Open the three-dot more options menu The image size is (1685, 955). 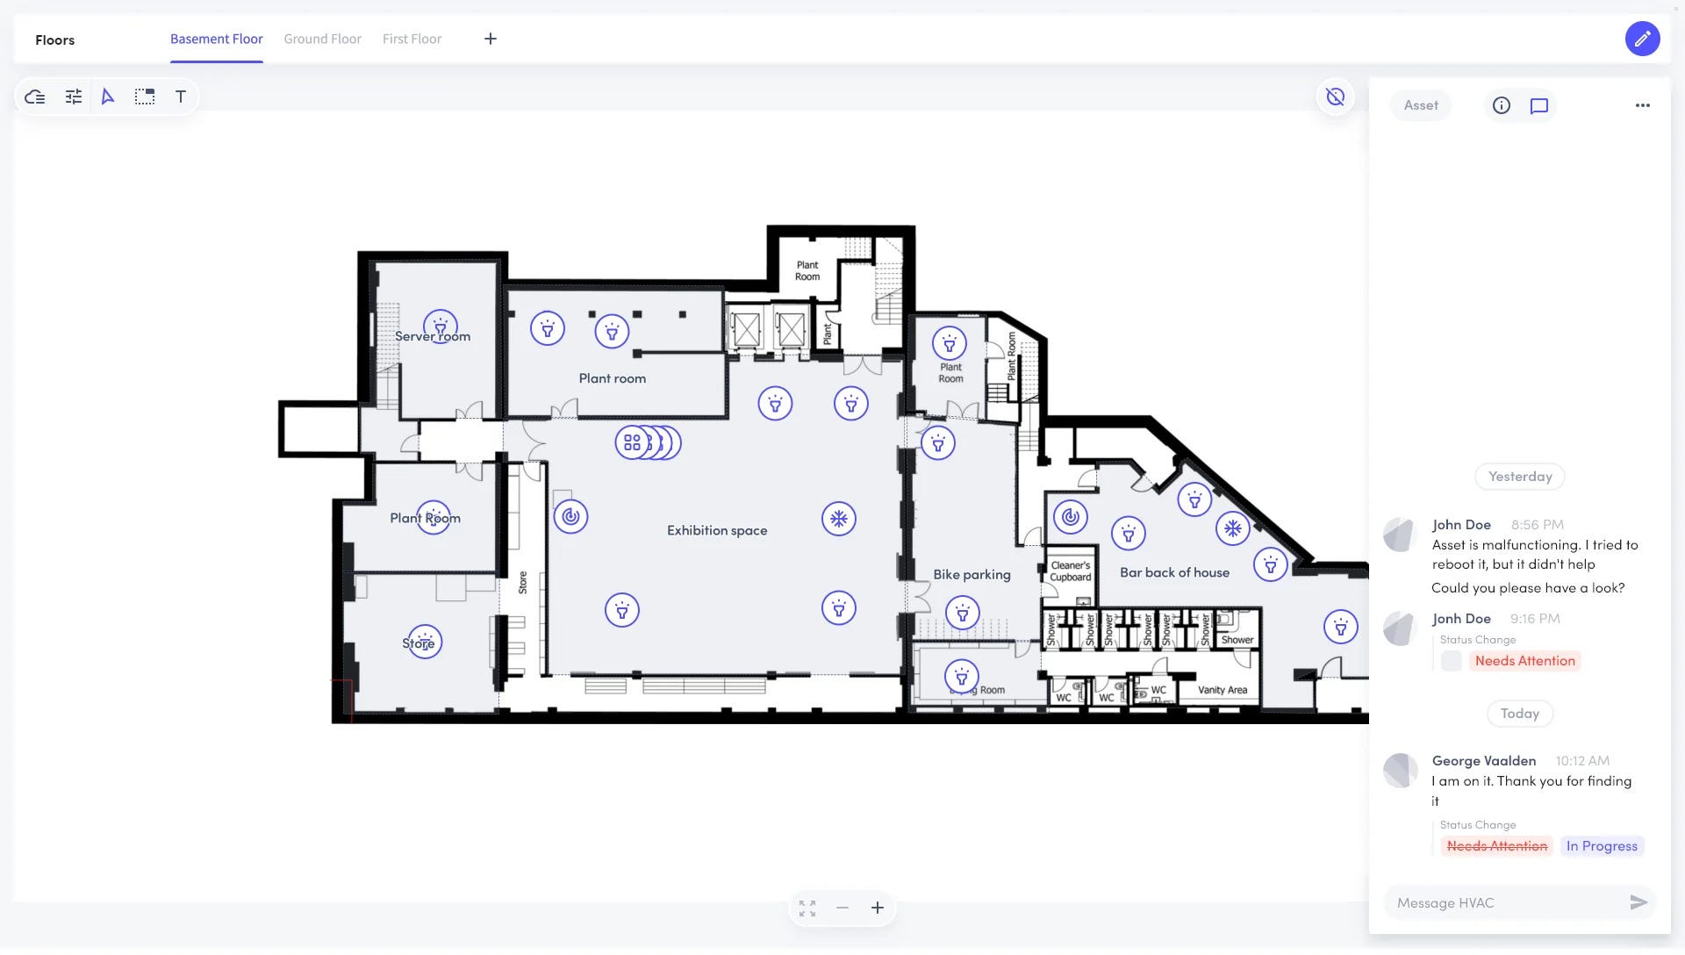[1643, 105]
